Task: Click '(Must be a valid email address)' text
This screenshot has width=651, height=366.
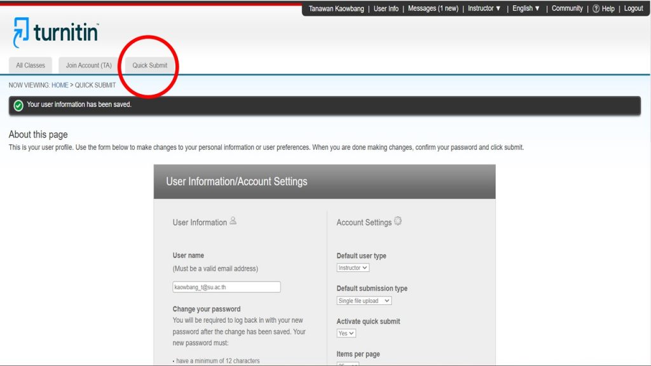Action: (215, 269)
